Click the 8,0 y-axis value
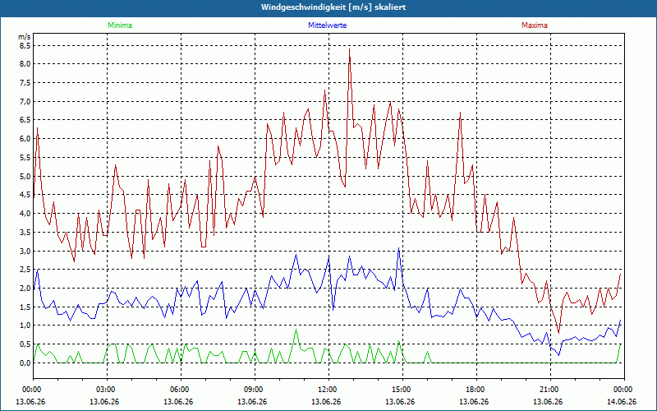The height and width of the screenshot is (411, 657). coord(25,64)
